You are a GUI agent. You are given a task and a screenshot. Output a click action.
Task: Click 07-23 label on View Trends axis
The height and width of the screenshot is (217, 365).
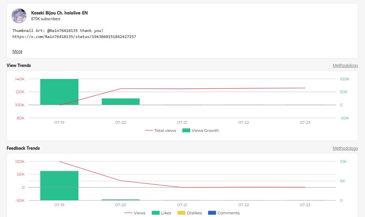[x=305, y=122]
